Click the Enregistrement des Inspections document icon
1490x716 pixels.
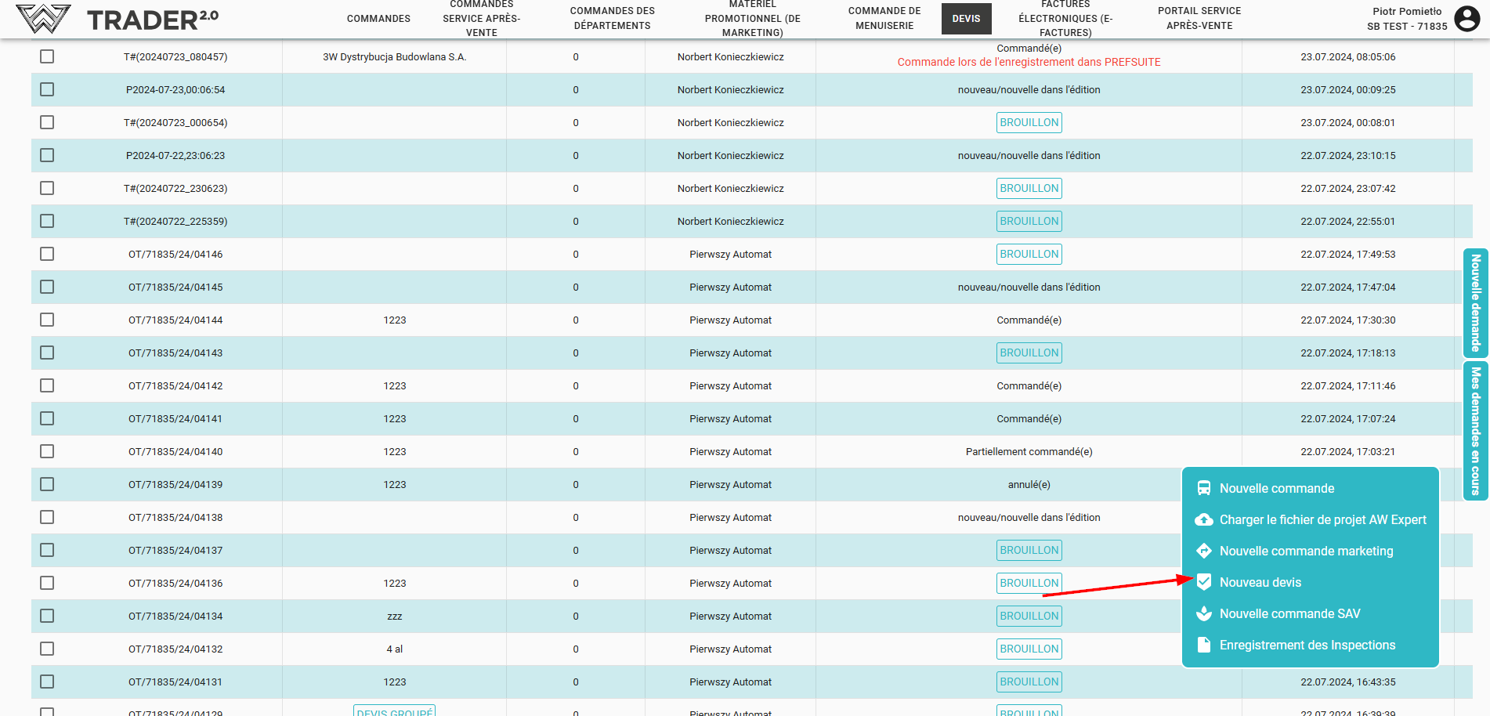pyautogui.click(x=1204, y=645)
